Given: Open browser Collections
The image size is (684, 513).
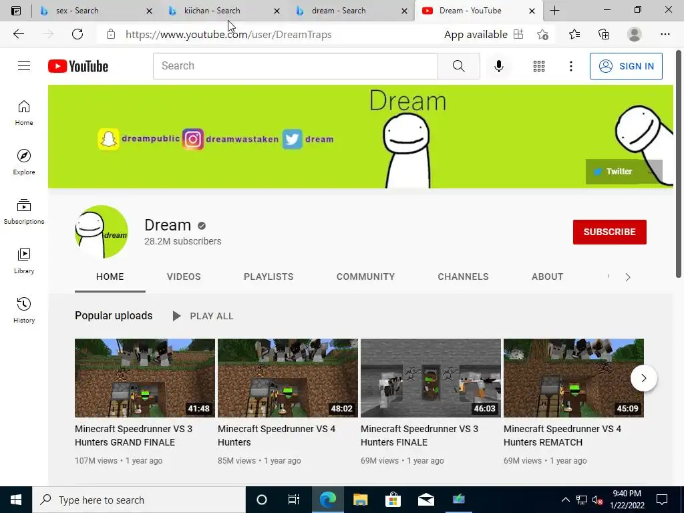Looking at the screenshot, I should click(604, 34).
